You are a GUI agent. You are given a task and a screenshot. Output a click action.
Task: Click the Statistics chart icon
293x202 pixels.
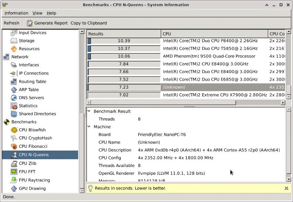tap(14, 106)
